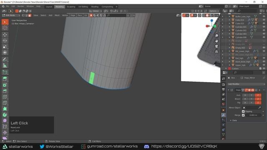Screen dimensions: 267x150
Task: Open the Options dropdown in header
Action: click(x=214, y=11)
